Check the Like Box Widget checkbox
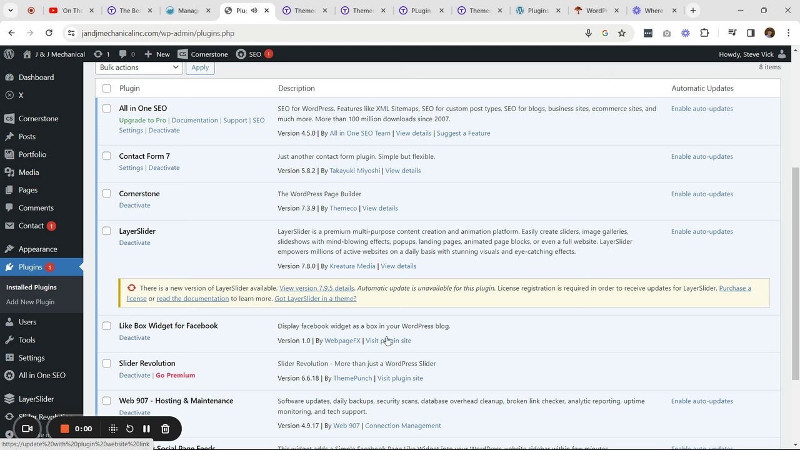Image resolution: width=800 pixels, height=450 pixels. click(107, 326)
